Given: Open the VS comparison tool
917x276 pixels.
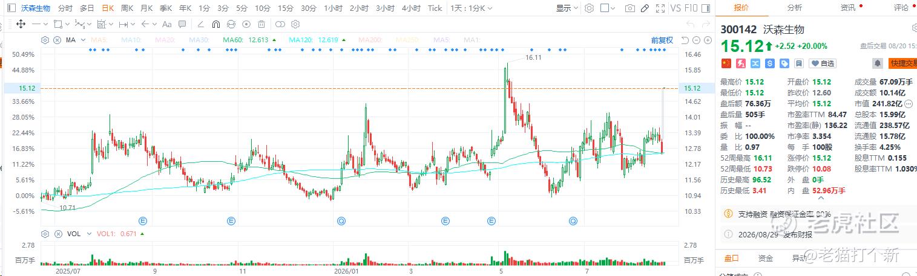Looking at the screenshot, I should (x=675, y=8).
